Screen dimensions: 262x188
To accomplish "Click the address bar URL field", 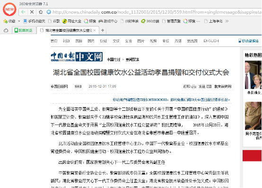I will coord(157,12).
